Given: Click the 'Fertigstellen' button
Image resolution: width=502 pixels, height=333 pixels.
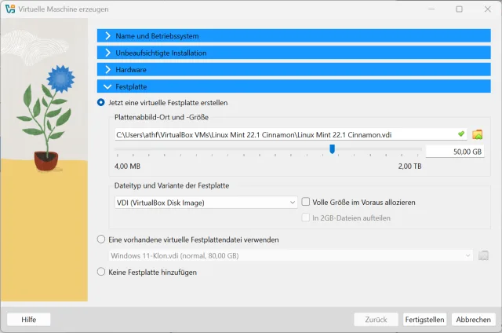Looking at the screenshot, I should coord(424,320).
